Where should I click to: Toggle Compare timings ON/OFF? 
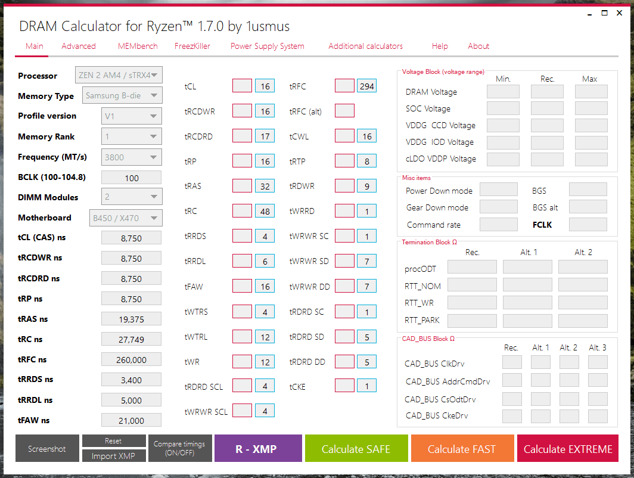coord(180,448)
